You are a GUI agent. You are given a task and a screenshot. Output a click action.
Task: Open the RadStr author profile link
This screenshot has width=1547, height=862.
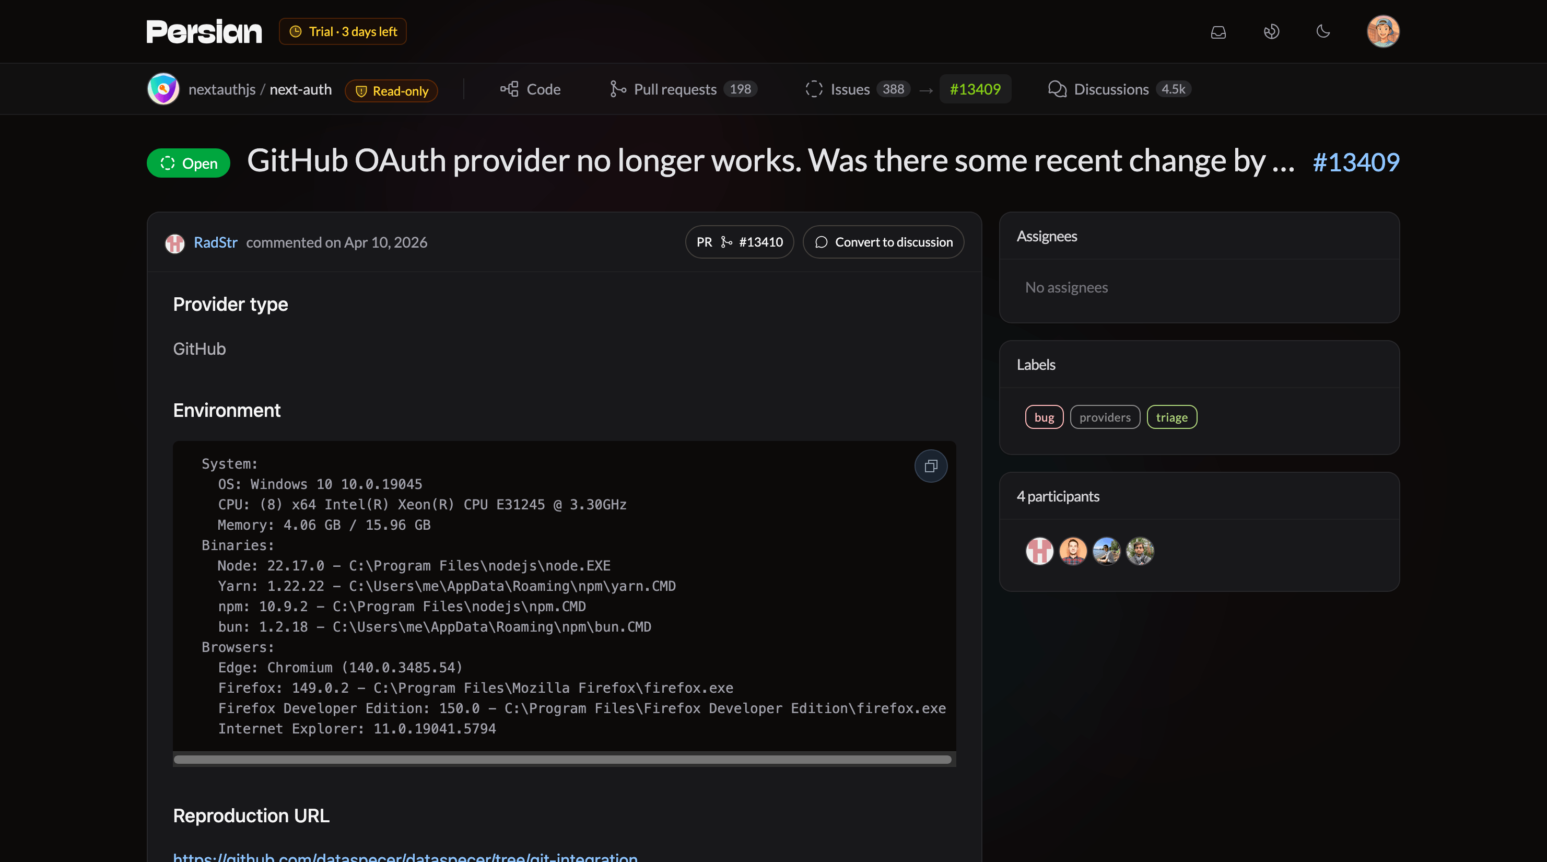point(216,242)
